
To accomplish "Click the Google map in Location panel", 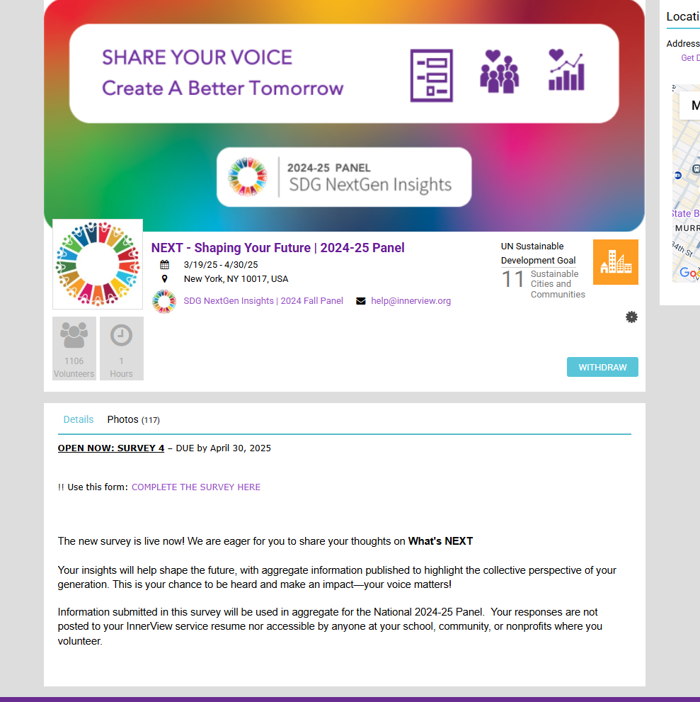I will click(x=686, y=183).
